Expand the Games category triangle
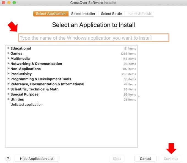The image size is (187, 163). coord(9,53)
